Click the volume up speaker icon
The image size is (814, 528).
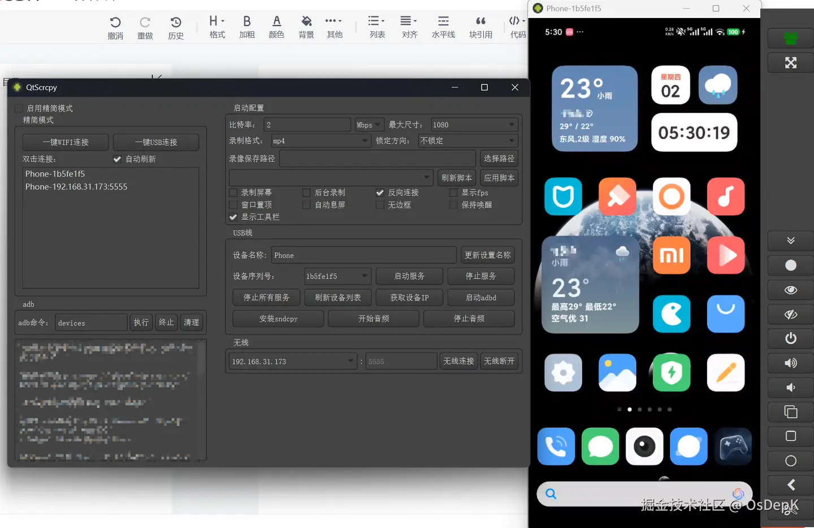click(x=791, y=363)
